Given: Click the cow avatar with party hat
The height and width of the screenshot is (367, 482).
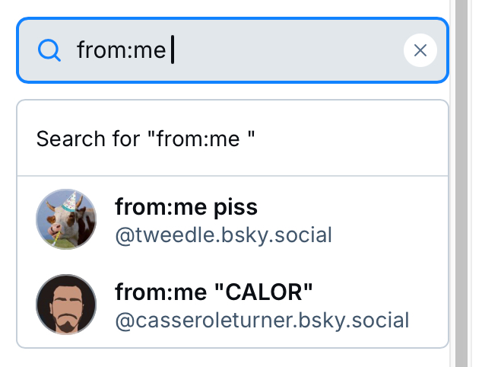Looking at the screenshot, I should pyautogui.click(x=66, y=220).
